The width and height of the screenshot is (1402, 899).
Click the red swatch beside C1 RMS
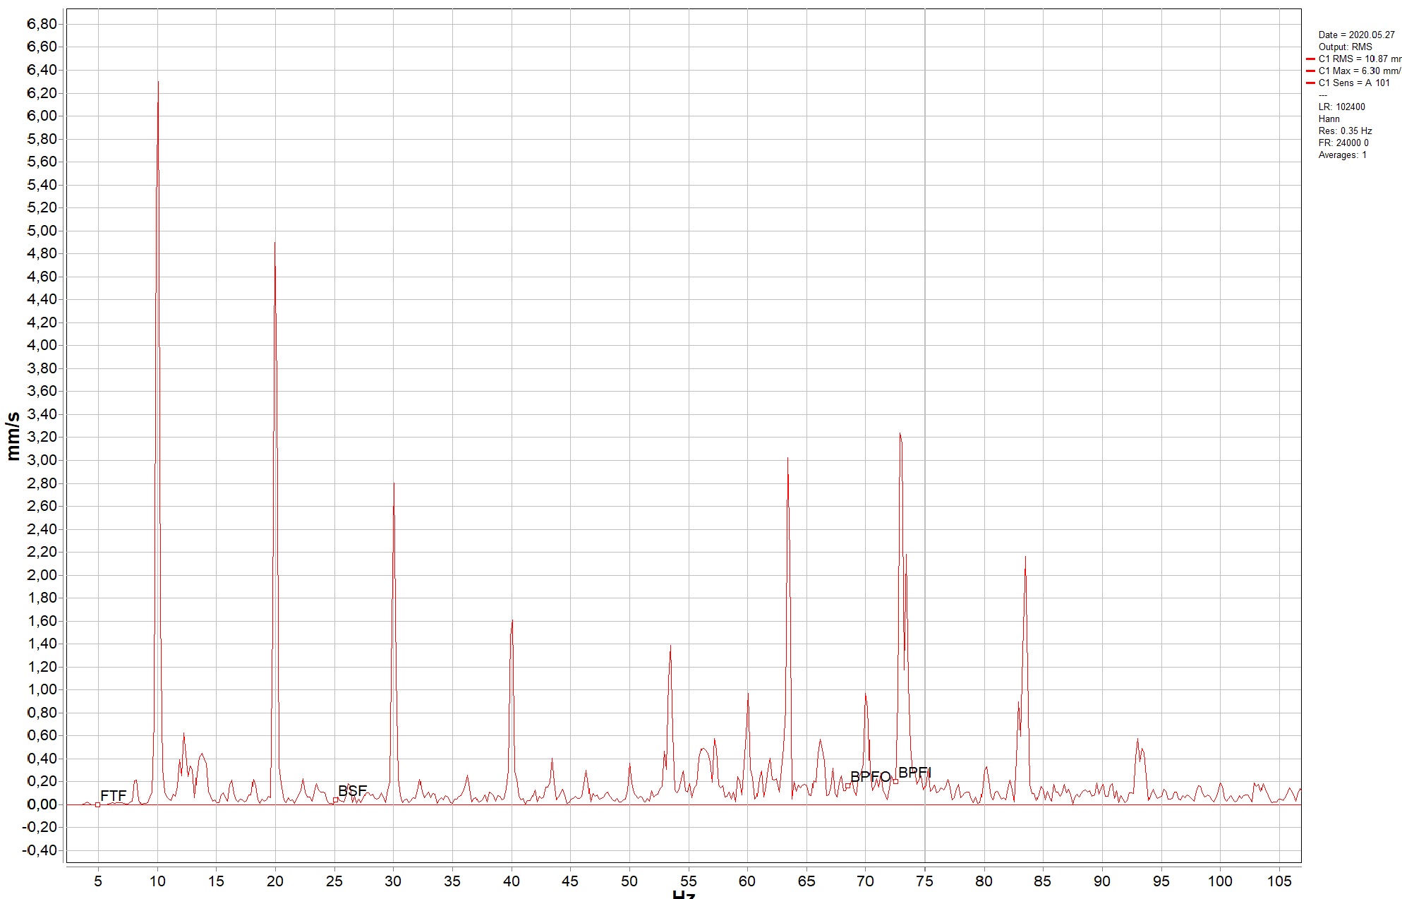point(1310,59)
